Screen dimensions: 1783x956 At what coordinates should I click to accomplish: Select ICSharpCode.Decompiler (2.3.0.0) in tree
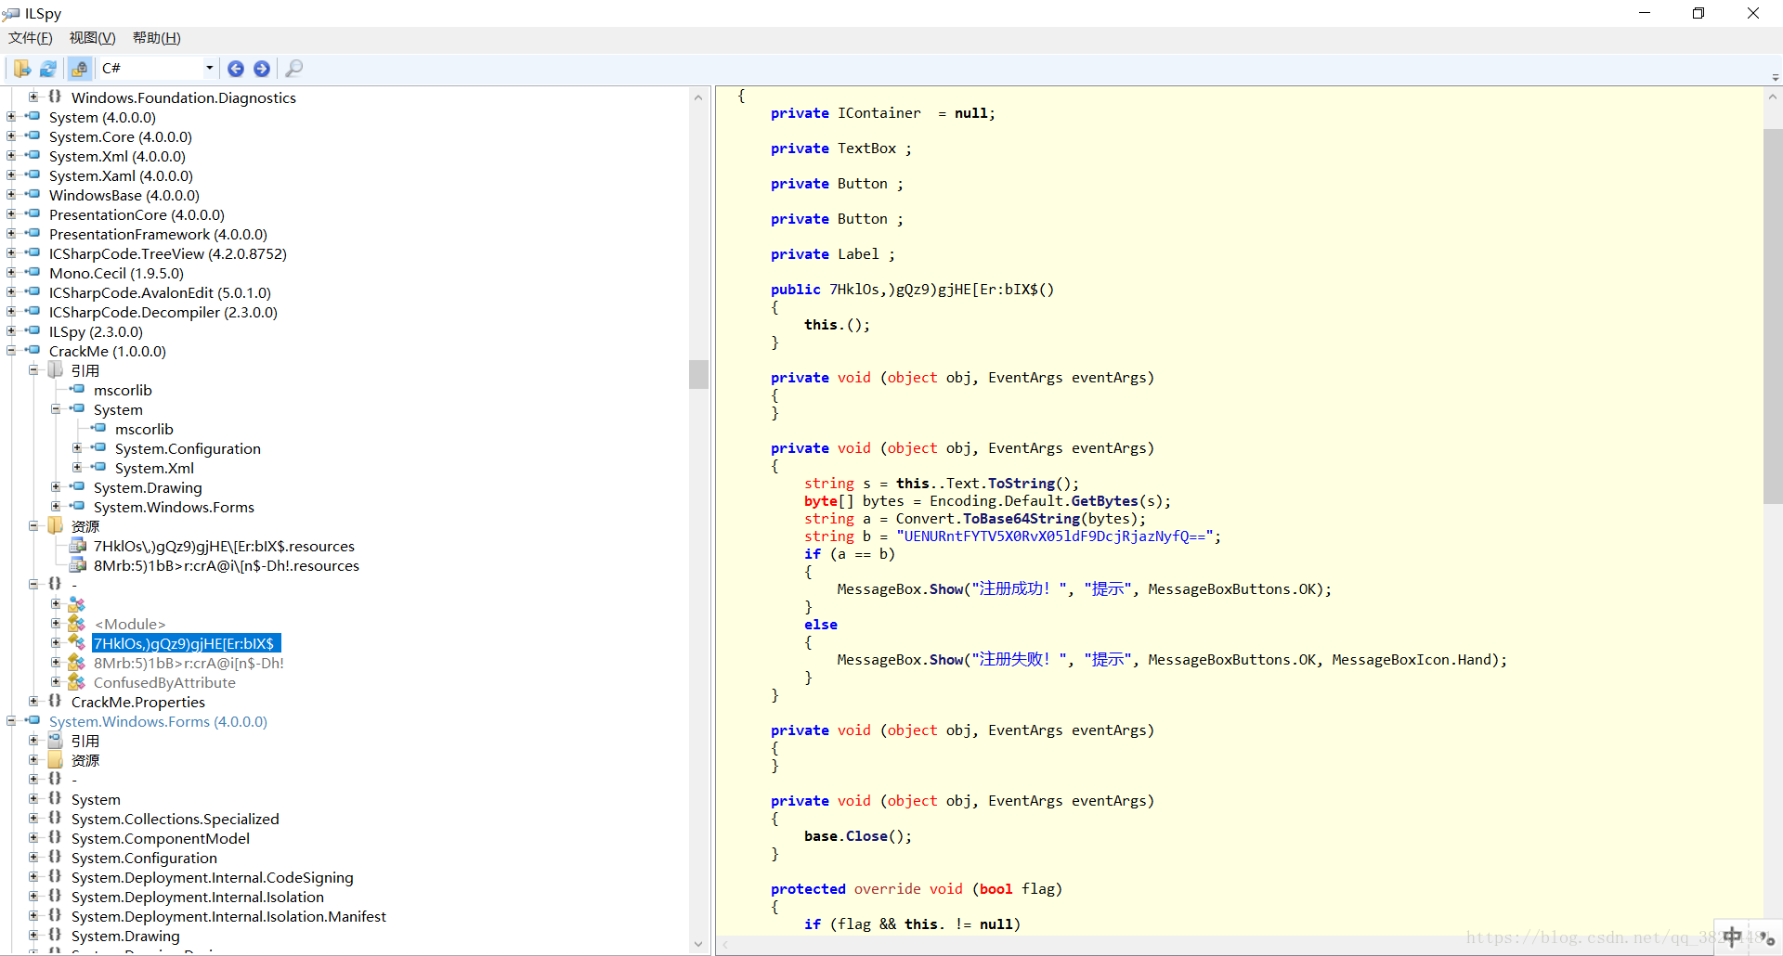[163, 312]
